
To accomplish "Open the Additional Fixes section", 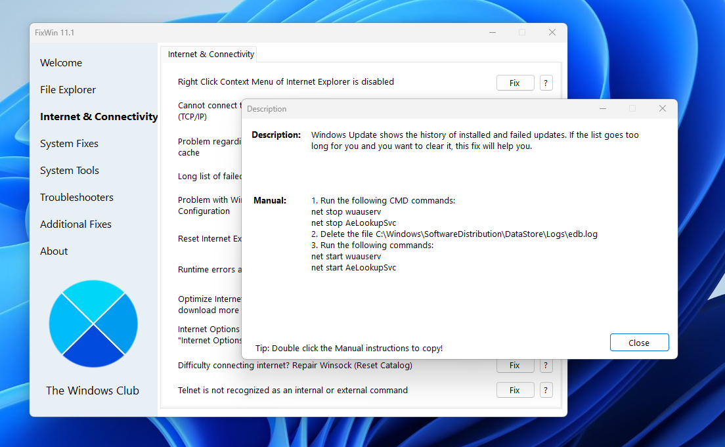I will [76, 224].
